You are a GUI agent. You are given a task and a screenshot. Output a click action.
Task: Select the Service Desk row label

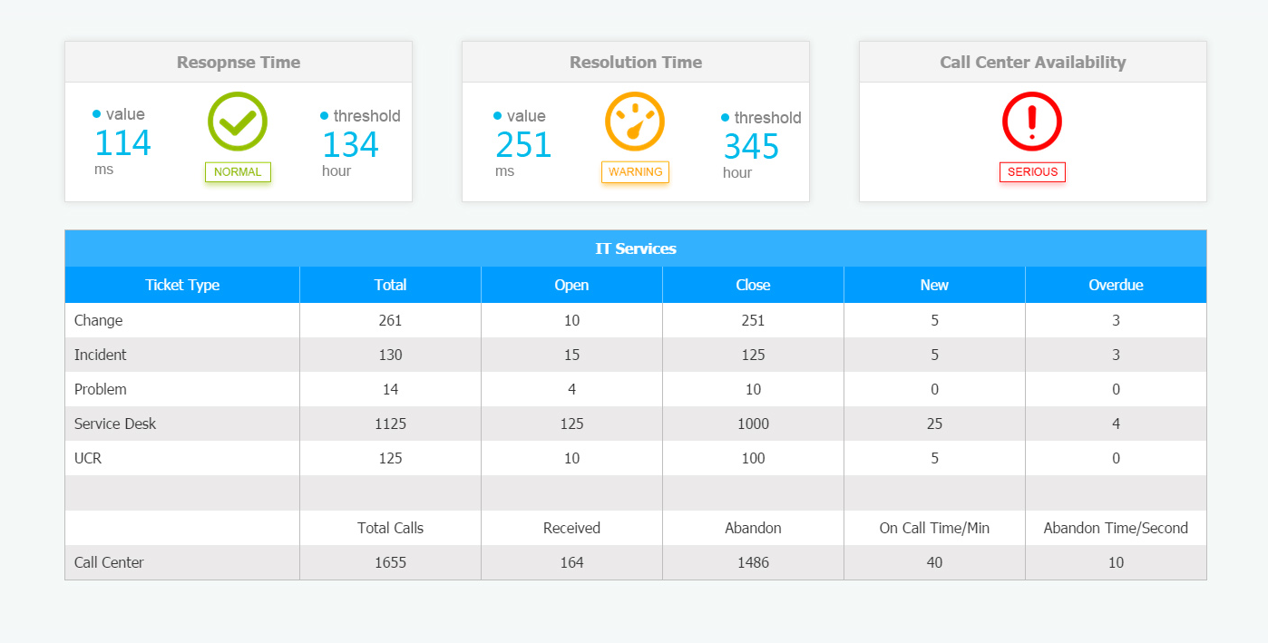pyautogui.click(x=115, y=424)
